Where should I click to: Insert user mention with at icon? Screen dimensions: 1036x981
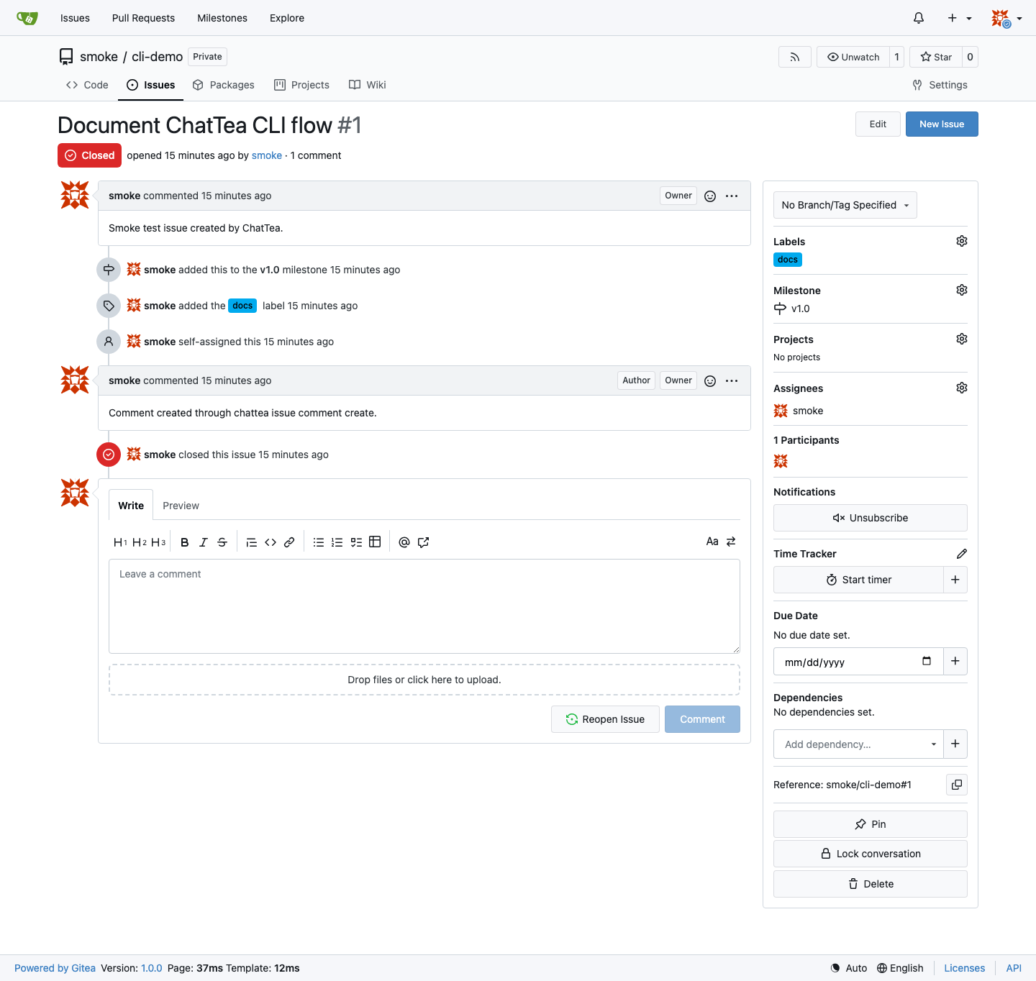click(x=404, y=542)
